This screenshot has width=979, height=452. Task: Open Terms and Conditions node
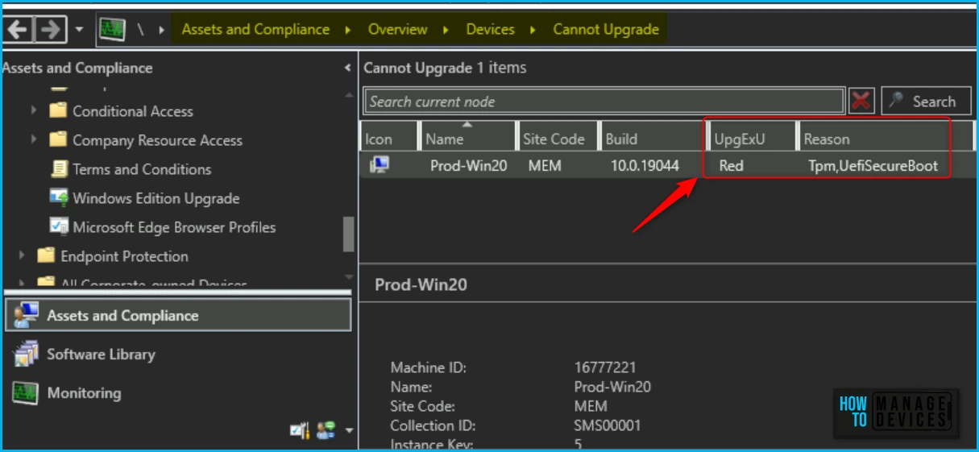point(142,169)
